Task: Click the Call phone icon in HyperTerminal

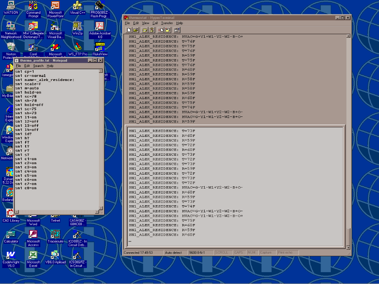Action: (145, 30)
